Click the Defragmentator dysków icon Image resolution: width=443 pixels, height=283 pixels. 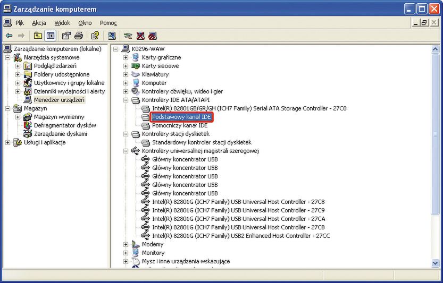coord(28,125)
